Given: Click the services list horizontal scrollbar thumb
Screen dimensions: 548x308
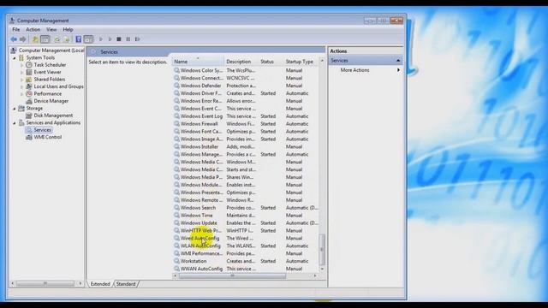Looking at the screenshot, I should coord(232,275).
